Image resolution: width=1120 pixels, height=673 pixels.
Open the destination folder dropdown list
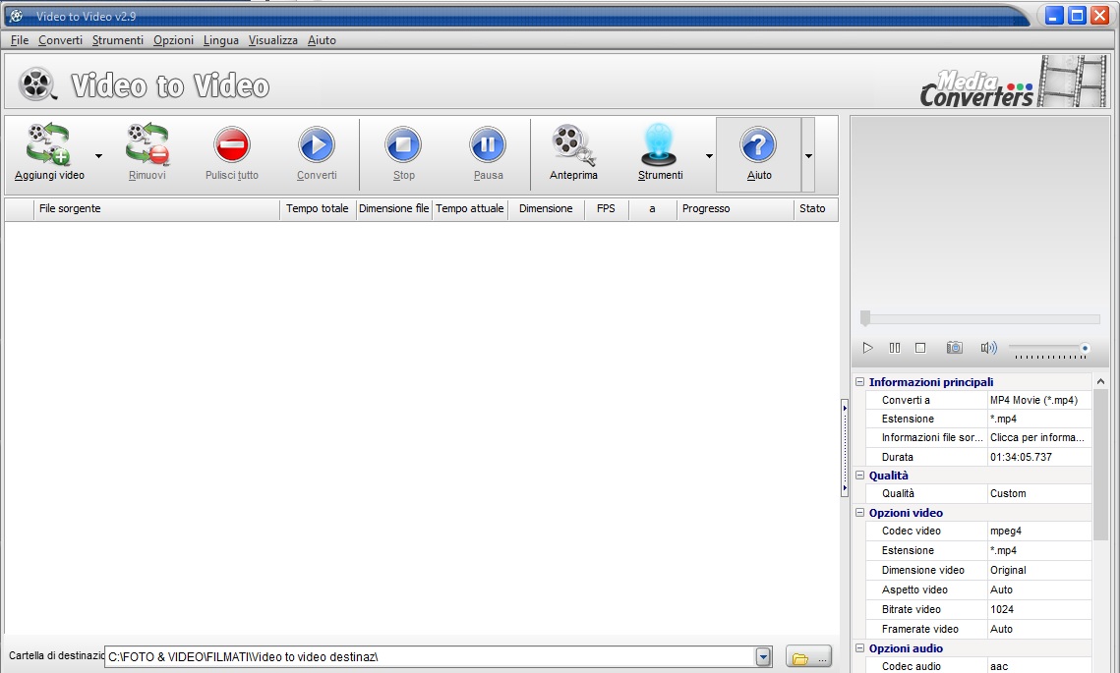coord(763,657)
